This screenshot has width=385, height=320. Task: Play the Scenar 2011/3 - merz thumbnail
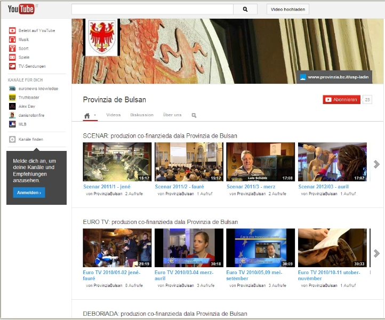[260, 162]
